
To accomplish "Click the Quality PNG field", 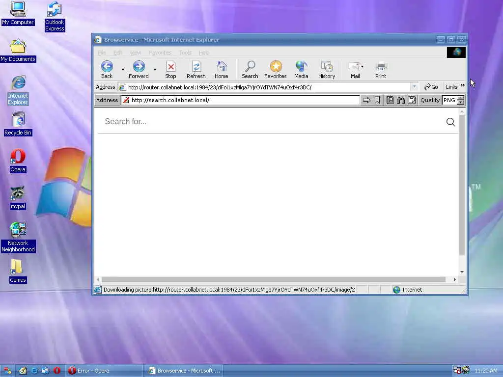I will pyautogui.click(x=449, y=100).
